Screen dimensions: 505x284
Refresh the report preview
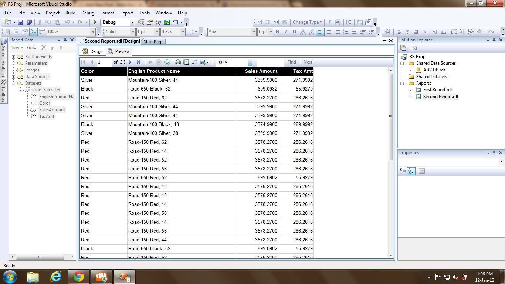[167, 62]
